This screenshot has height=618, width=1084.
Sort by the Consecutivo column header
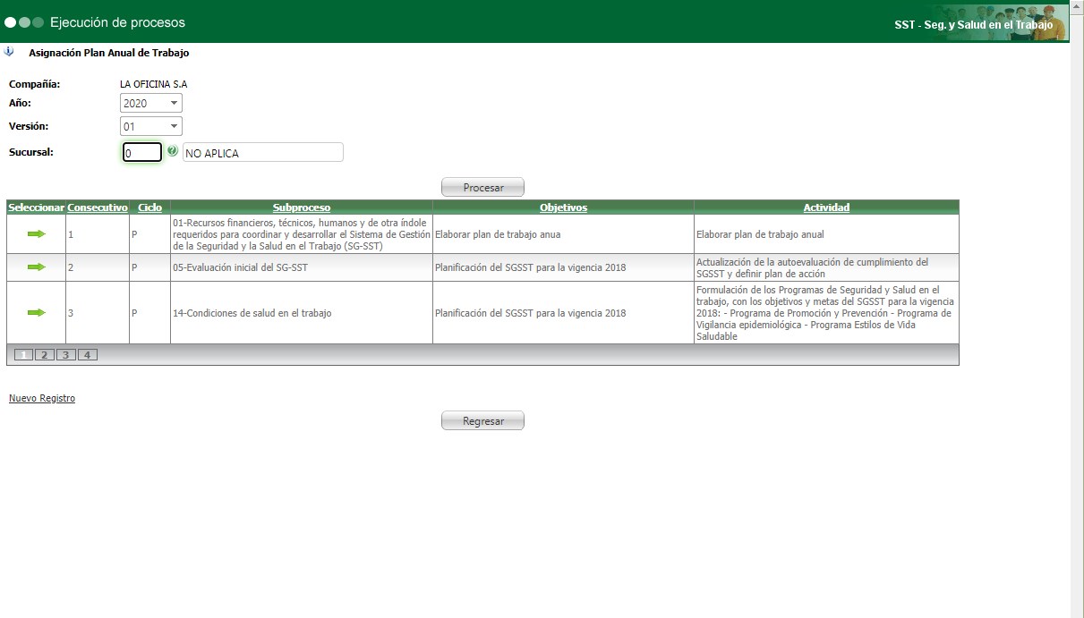98,207
